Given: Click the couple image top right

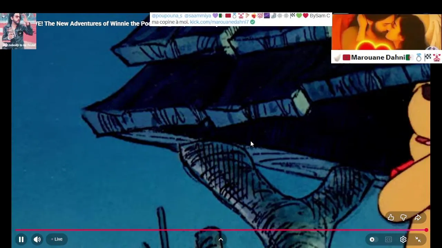Looking at the screenshot, I should coord(387,32).
